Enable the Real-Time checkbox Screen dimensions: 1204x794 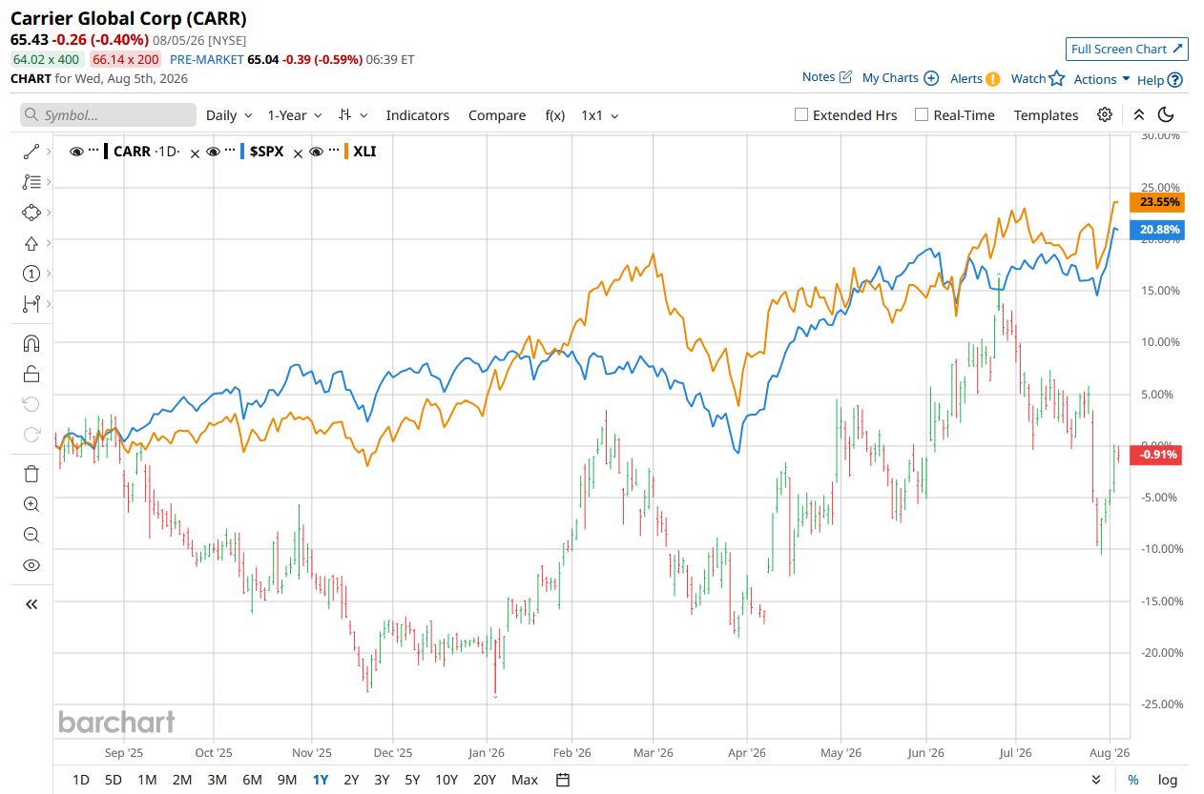tap(922, 114)
